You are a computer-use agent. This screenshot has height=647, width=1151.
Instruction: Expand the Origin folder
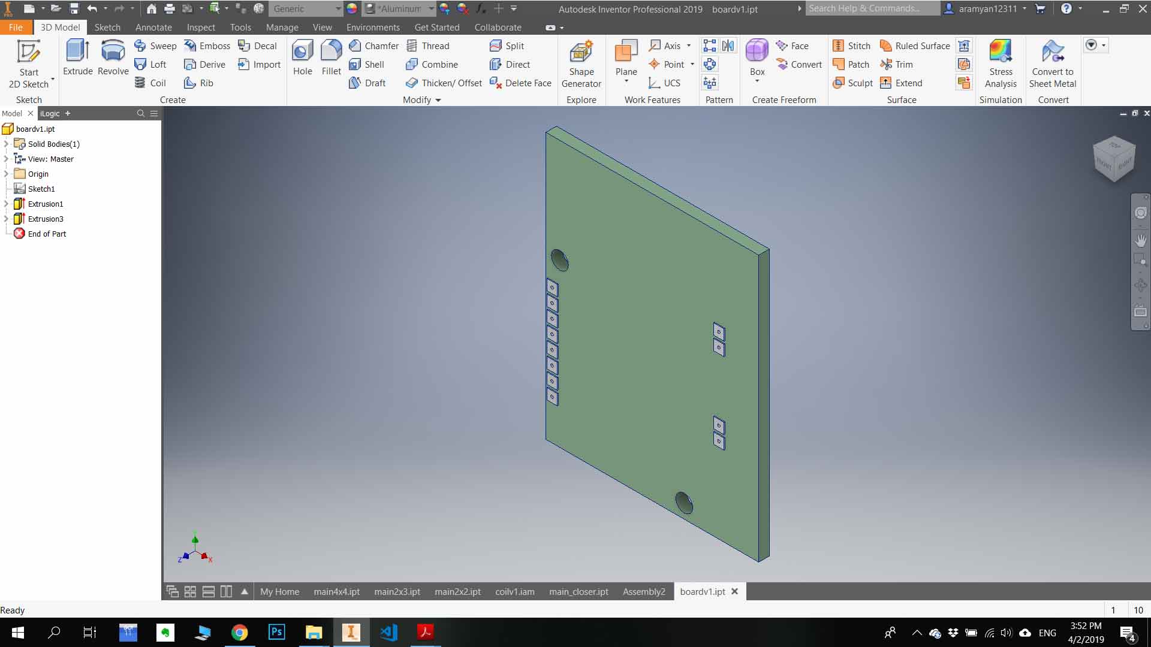[6, 174]
